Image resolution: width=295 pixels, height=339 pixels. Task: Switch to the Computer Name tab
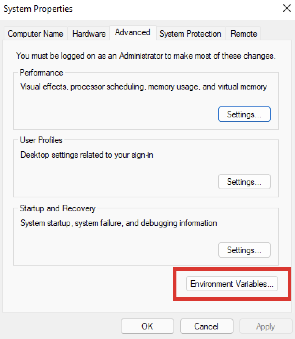pos(36,33)
